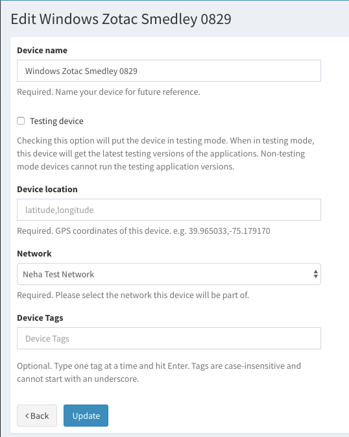This screenshot has width=349, height=437.
Task: Click the 'Device location' field label
Action: [x=47, y=189]
